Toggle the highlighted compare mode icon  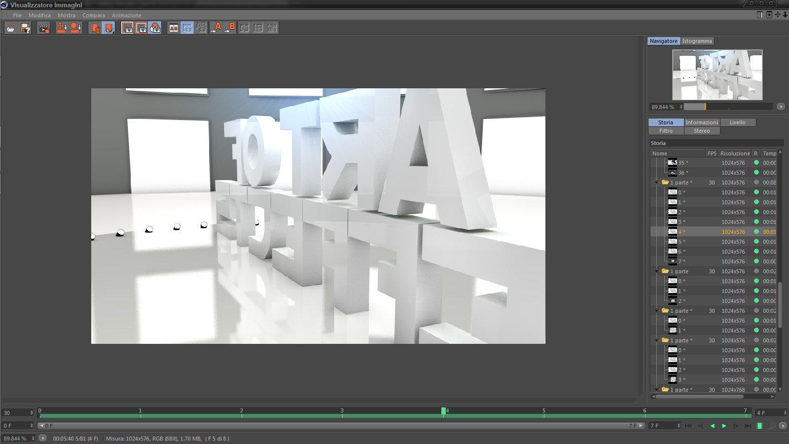[x=187, y=28]
